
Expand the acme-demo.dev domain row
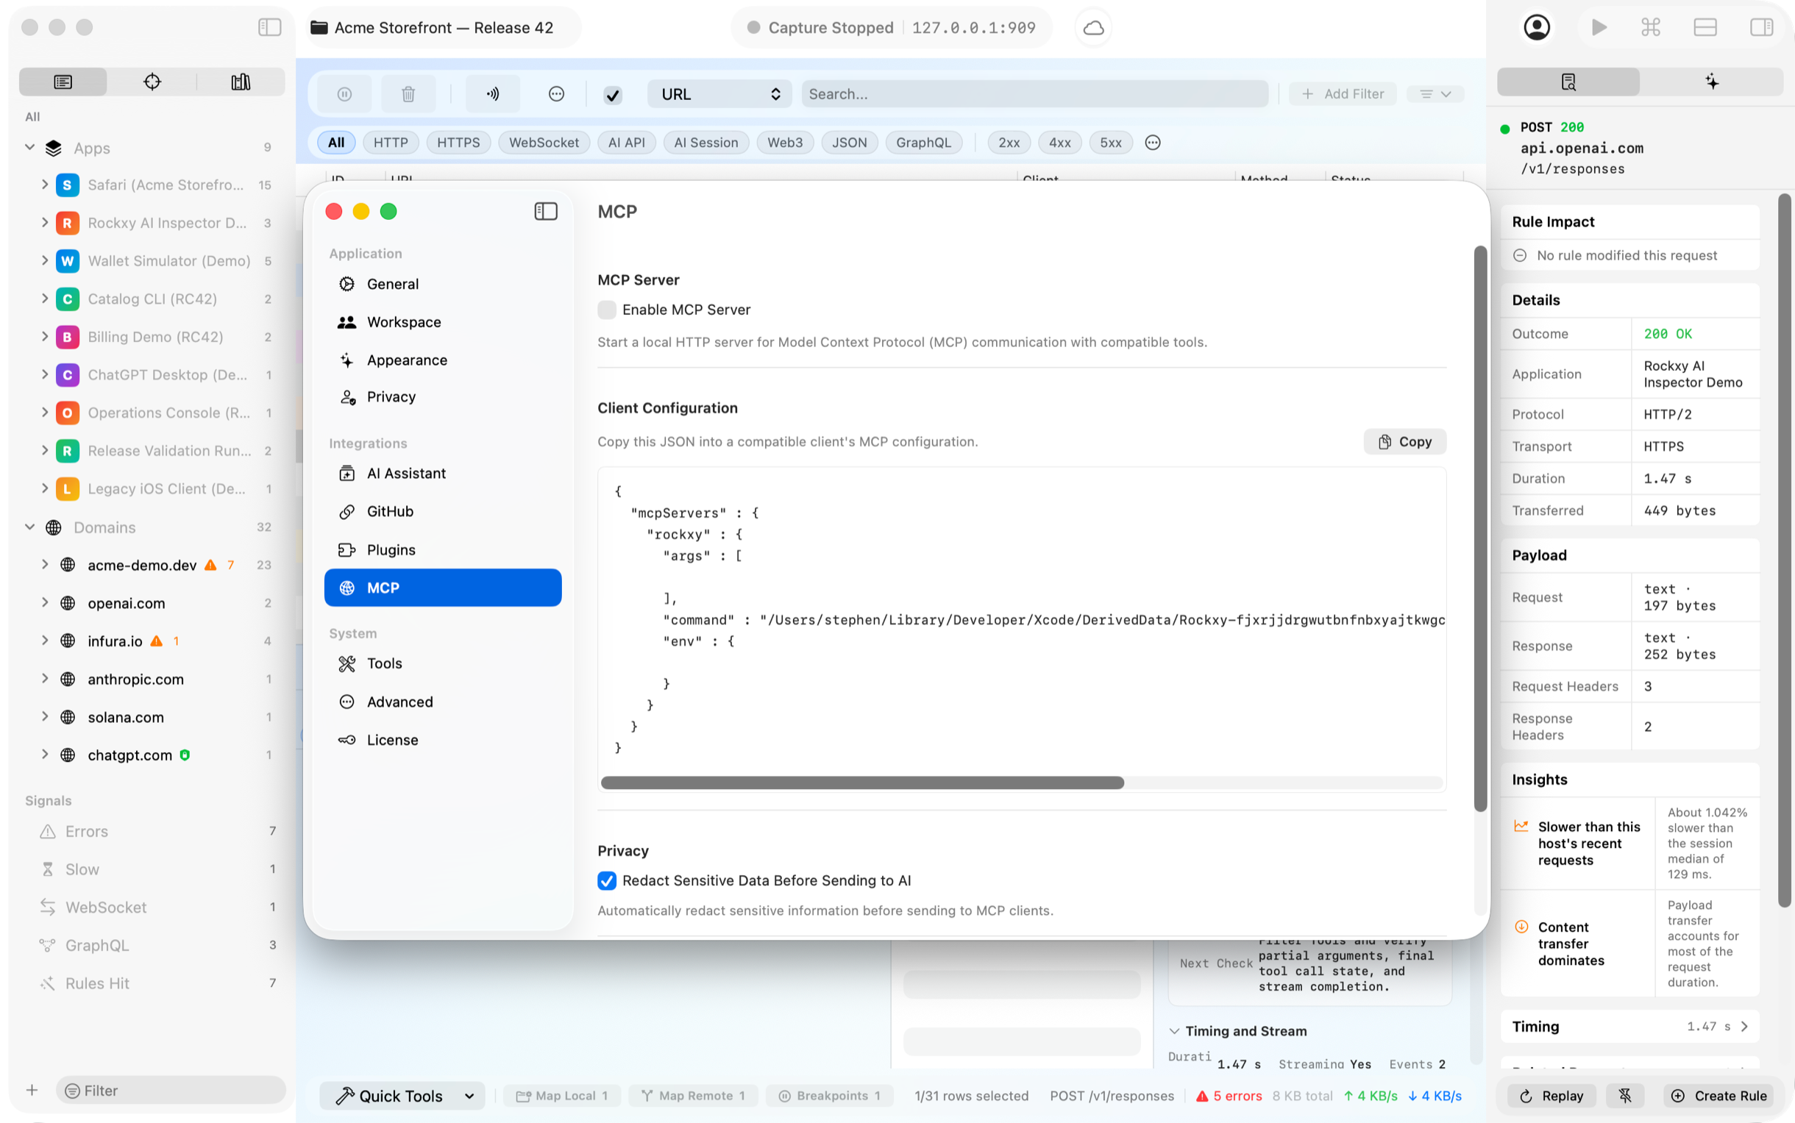(x=45, y=566)
